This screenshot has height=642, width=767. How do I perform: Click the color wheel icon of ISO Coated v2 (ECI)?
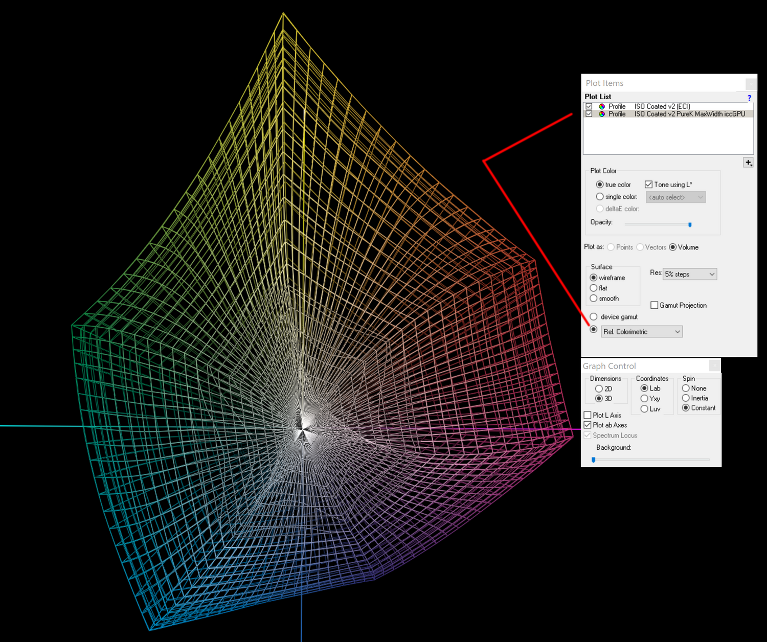click(x=602, y=106)
